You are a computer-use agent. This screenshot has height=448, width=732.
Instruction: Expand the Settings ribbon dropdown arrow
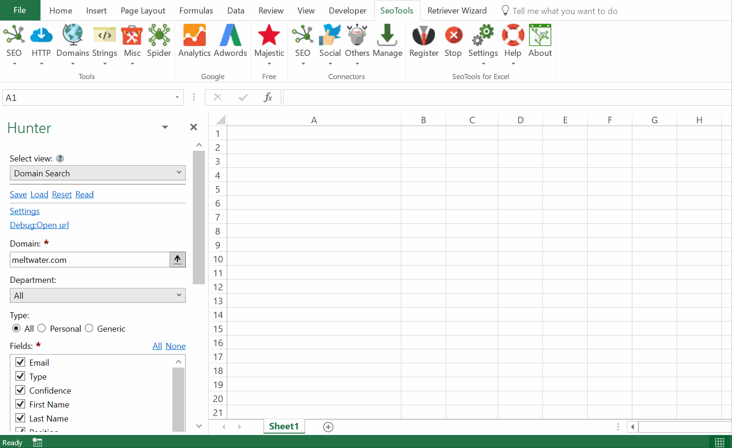click(483, 64)
